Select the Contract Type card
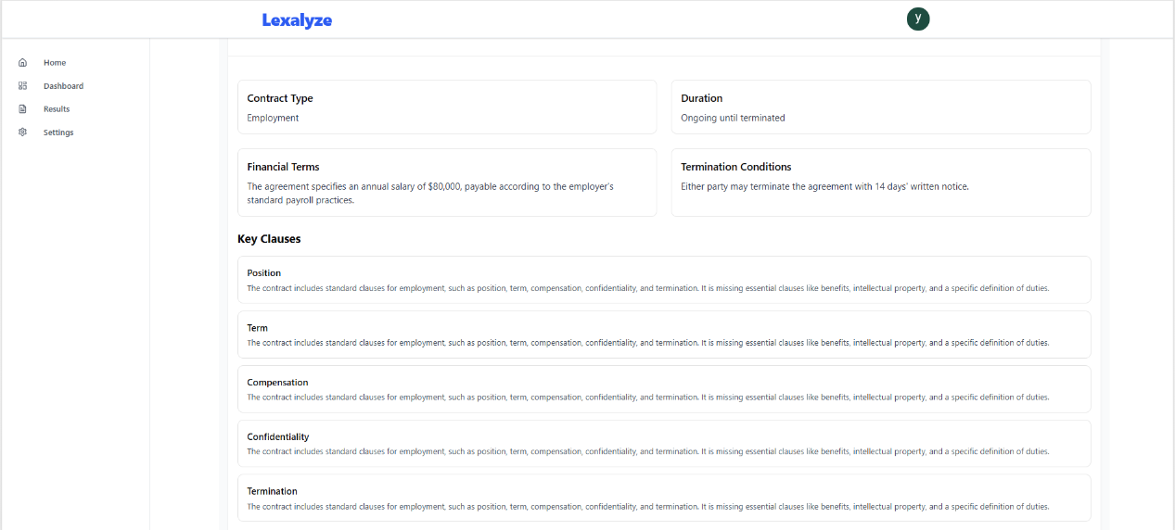 (x=446, y=107)
